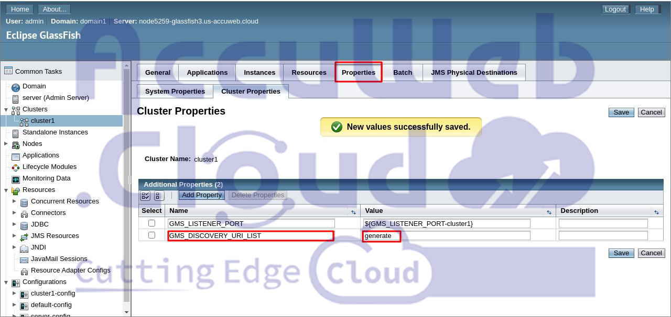This screenshot has height=317, width=671.
Task: Click the cluster1 node icon
Action: click(24, 121)
